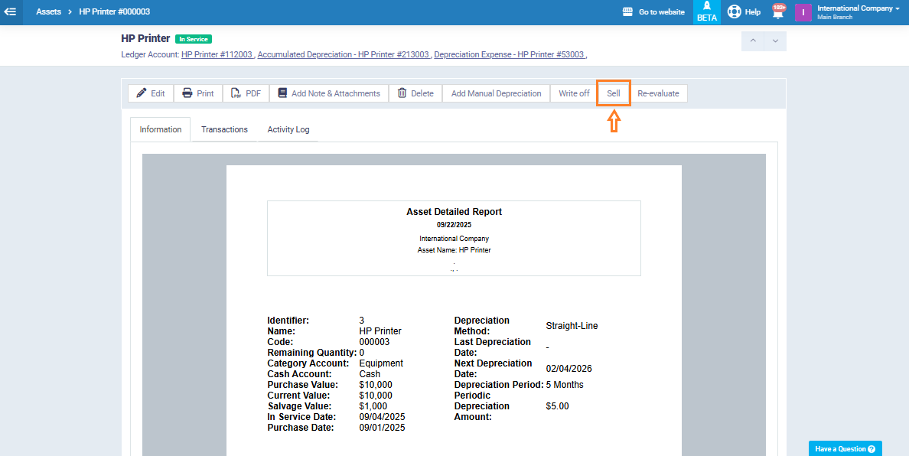Open the Have a Question chat widget
This screenshot has width=909, height=456.
(x=845, y=448)
